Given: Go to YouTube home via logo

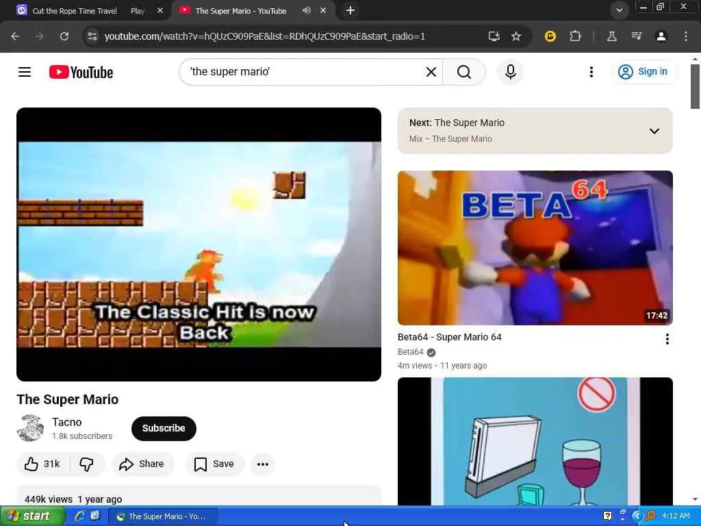Looking at the screenshot, I should [81, 72].
